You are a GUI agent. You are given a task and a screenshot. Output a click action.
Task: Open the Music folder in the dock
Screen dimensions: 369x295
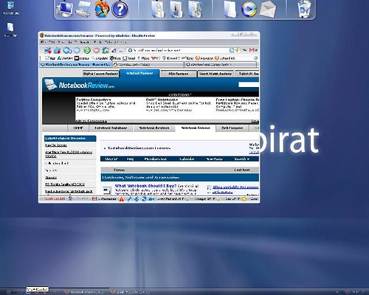196,9
